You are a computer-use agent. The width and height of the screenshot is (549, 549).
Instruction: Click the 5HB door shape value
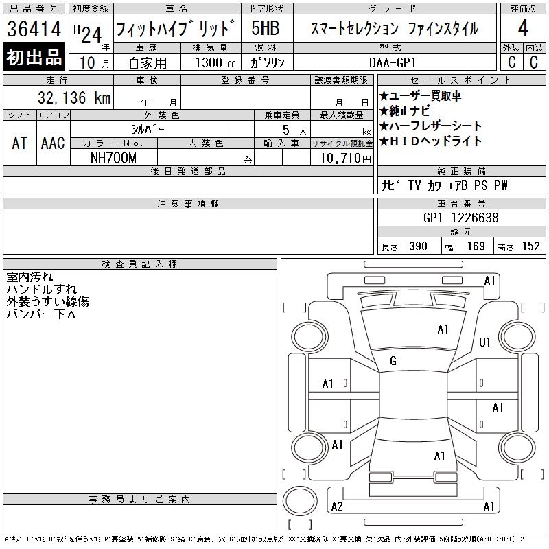[265, 29]
